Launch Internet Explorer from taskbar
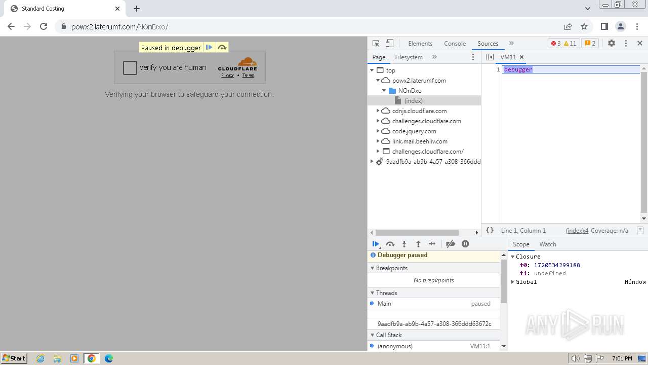 [x=40, y=358]
